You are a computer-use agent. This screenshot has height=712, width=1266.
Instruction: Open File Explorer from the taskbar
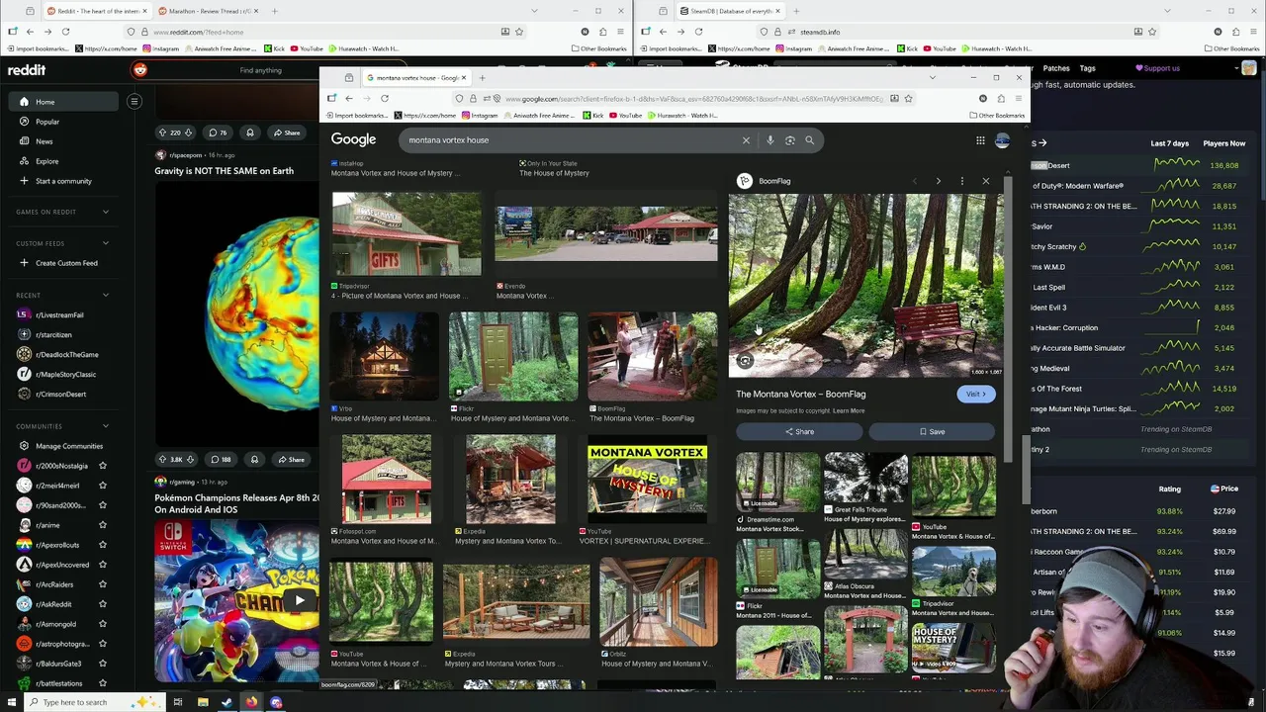(203, 702)
